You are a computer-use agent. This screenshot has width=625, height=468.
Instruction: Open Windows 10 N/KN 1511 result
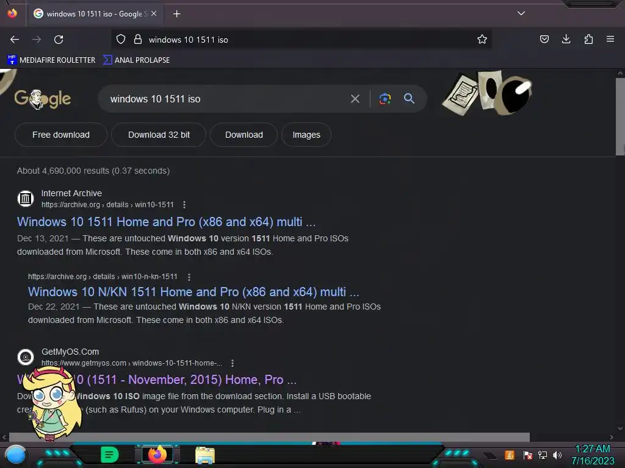point(193,292)
